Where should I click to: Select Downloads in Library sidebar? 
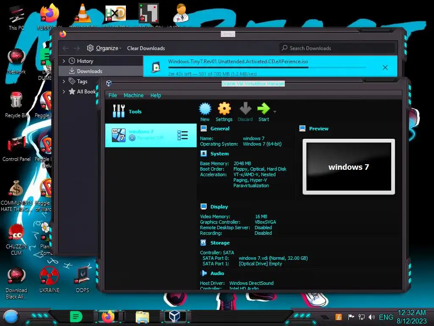[x=101, y=71]
